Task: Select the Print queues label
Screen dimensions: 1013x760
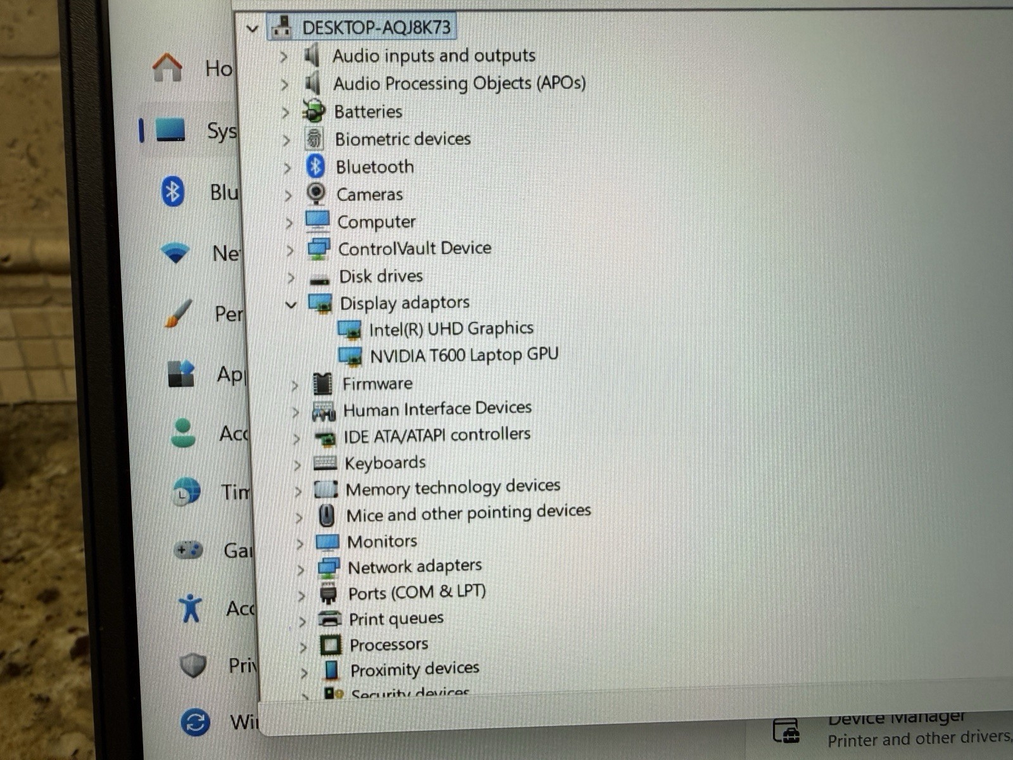Action: [x=396, y=619]
